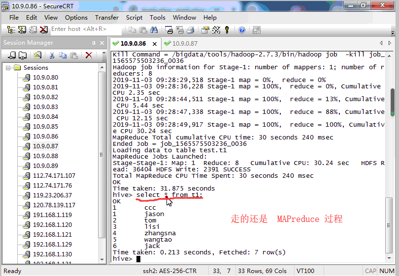Collapse the Sessions tree folder
The height and width of the screenshot is (276, 399).
(9, 68)
